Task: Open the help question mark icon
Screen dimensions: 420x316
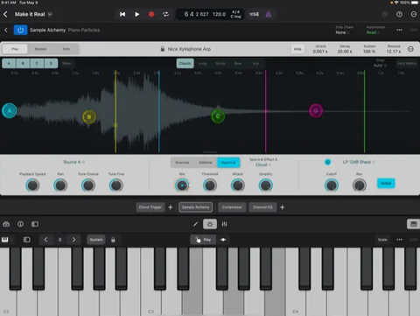Action: pyautogui.click(x=399, y=14)
